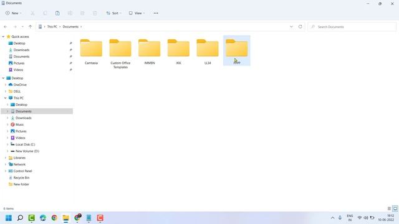Go back with the Back arrow

pos(6,27)
